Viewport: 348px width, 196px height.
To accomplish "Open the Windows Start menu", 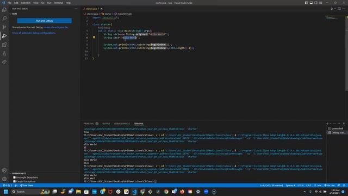I will (x=6, y=192).
